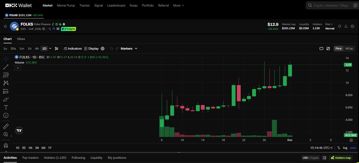Select the ruler measure tool

tap(6, 126)
